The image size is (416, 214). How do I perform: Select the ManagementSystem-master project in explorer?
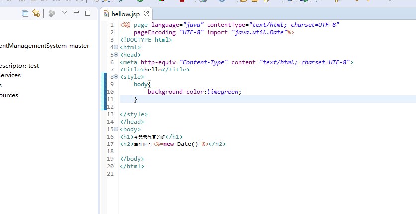tap(45, 46)
